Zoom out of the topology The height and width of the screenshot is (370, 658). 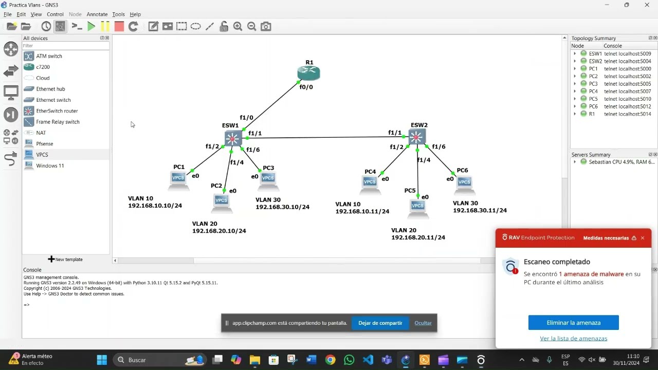click(252, 26)
